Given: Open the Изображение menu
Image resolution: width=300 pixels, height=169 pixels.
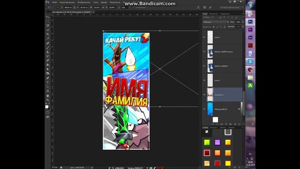Looking at the screenshot, I should [84, 2].
